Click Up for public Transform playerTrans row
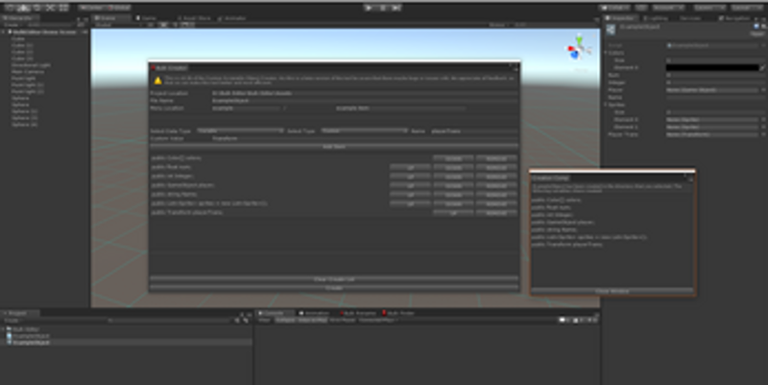 click(453, 213)
